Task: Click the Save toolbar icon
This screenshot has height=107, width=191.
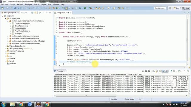Action: 7,8
